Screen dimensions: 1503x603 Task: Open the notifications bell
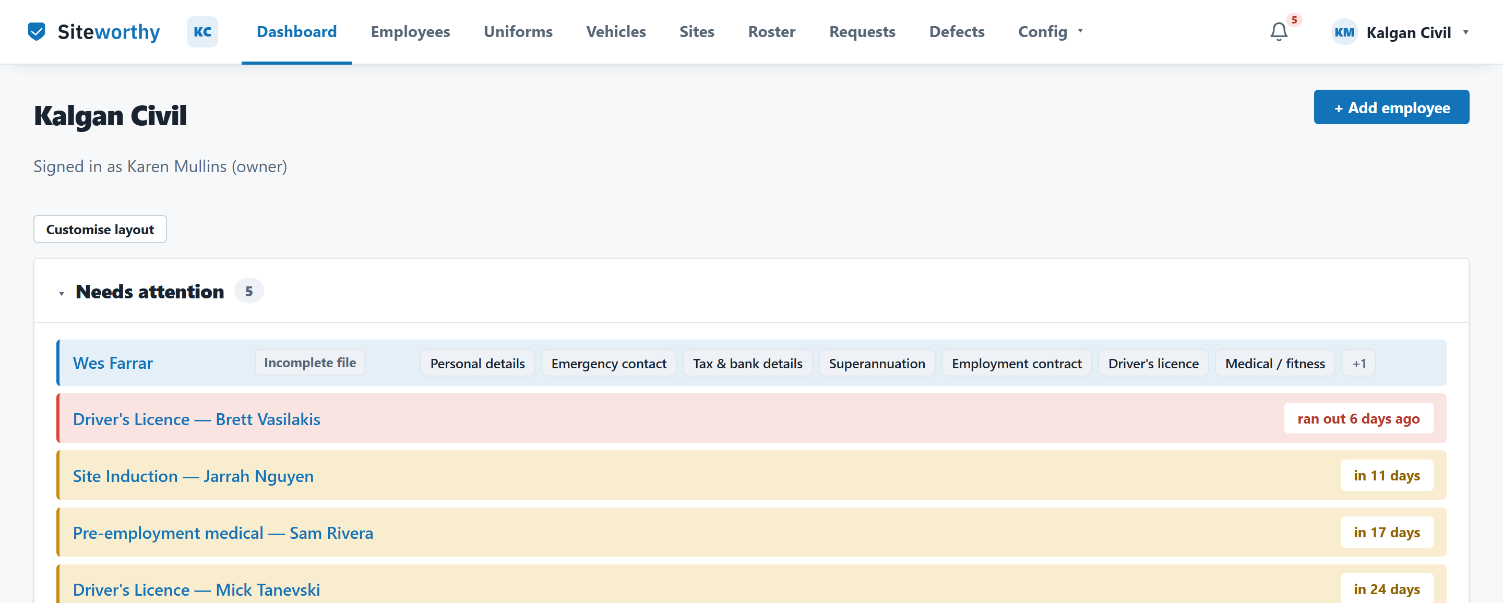point(1279,31)
